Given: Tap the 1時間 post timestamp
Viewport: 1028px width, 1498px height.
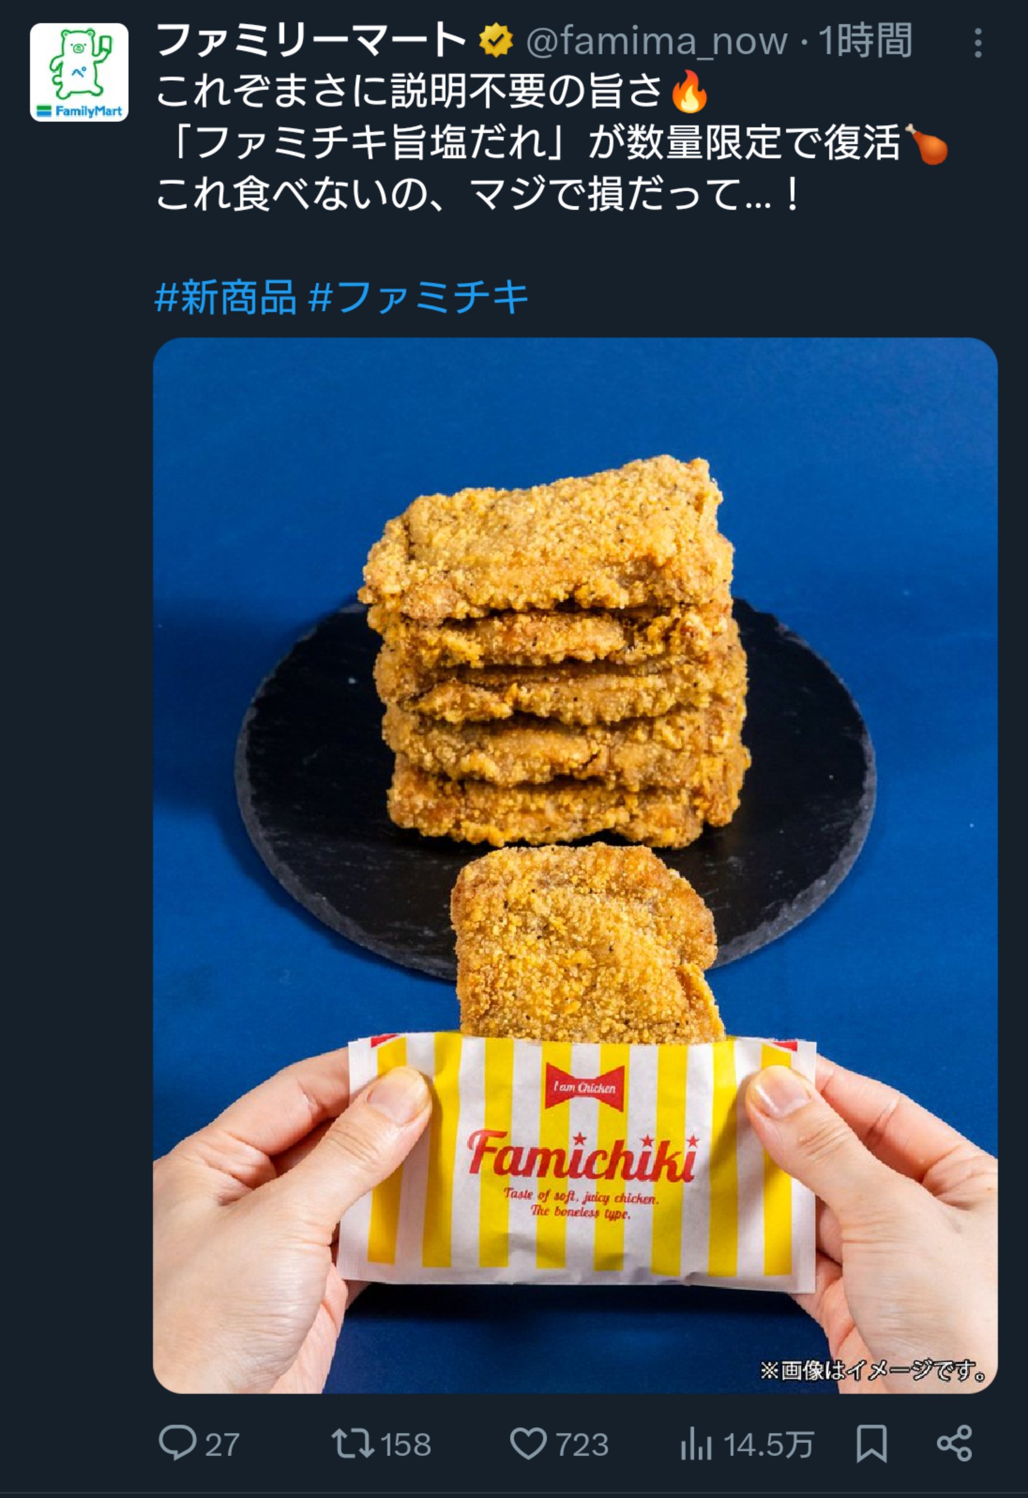Looking at the screenshot, I should point(865,41).
